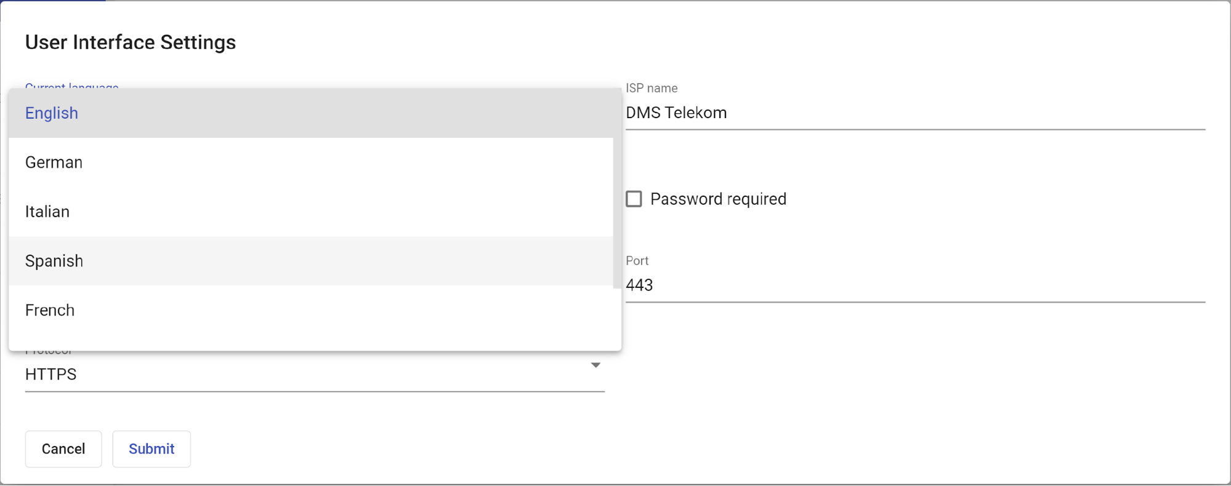This screenshot has width=1231, height=486.
Task: Choose the French language option
Action: (50, 310)
